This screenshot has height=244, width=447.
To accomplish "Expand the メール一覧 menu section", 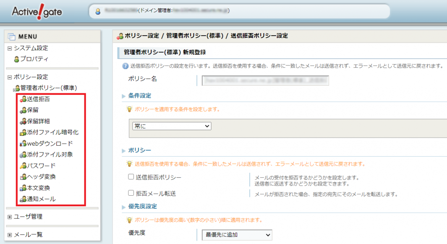I will click(10, 235).
